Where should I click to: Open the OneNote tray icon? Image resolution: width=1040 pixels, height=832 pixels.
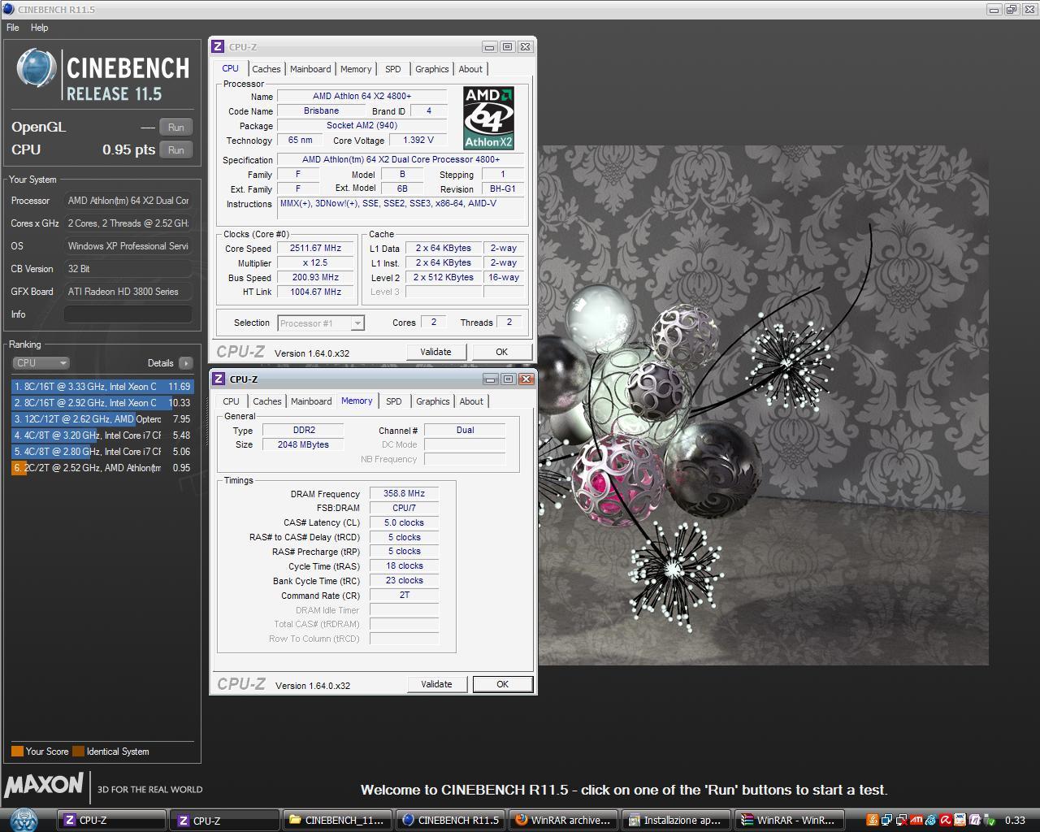(x=975, y=820)
